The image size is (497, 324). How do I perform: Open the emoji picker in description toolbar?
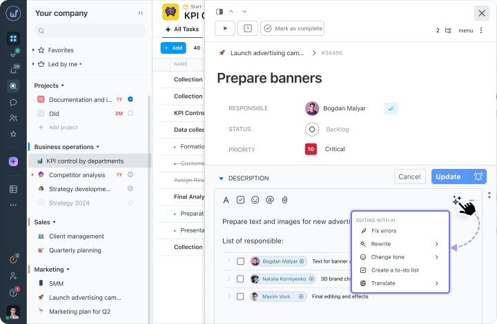(255, 200)
